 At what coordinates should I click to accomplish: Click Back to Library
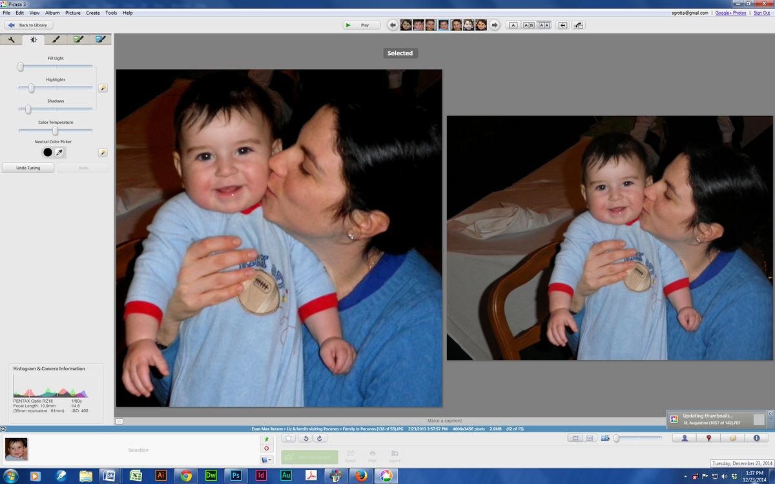coord(28,25)
